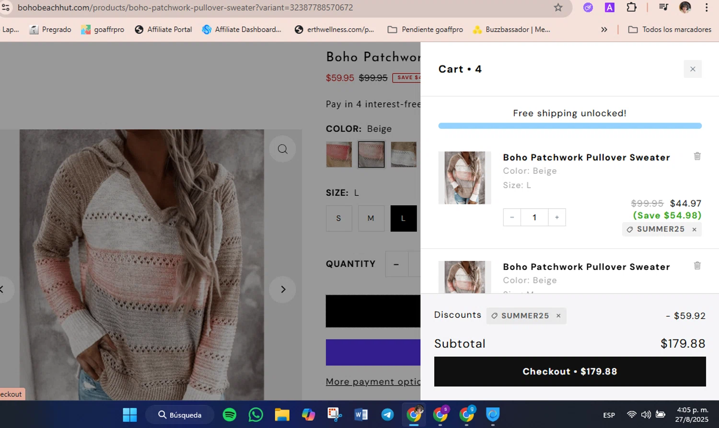Open the first Boho Patchwork Pullover Sweater title link

pyautogui.click(x=586, y=158)
